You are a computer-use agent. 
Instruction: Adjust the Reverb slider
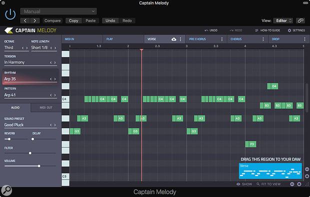tap(9, 139)
